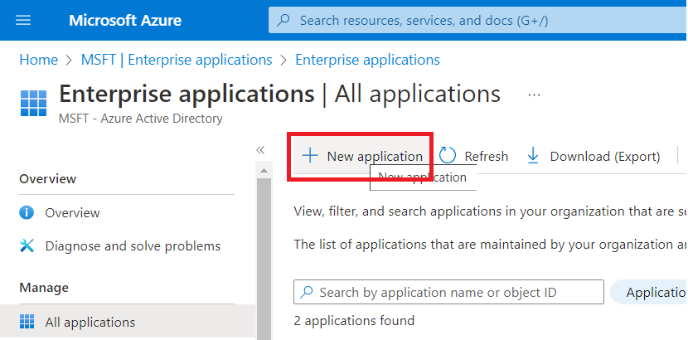Refresh the applications list
The height and width of the screenshot is (340, 688).
[x=474, y=156]
